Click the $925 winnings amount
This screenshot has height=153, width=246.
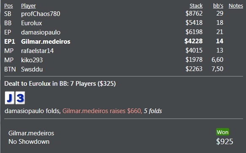coord(224,142)
